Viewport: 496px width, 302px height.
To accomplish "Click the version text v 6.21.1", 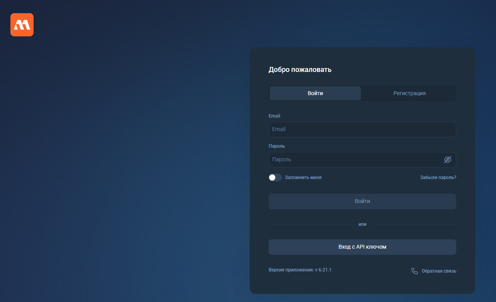I will click(300, 269).
